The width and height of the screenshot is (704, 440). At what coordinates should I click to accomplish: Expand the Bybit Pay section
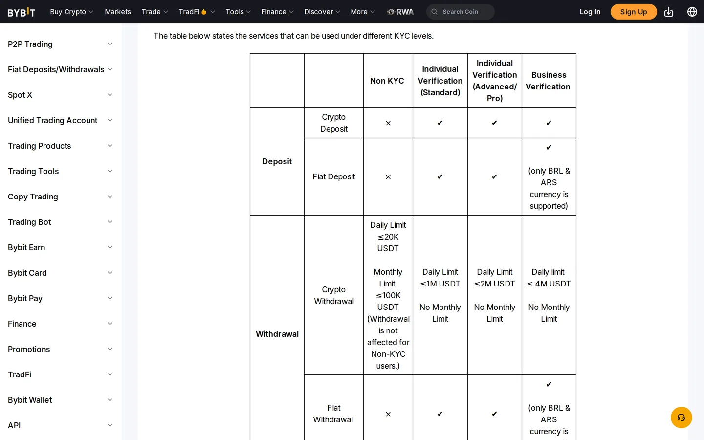click(61, 298)
